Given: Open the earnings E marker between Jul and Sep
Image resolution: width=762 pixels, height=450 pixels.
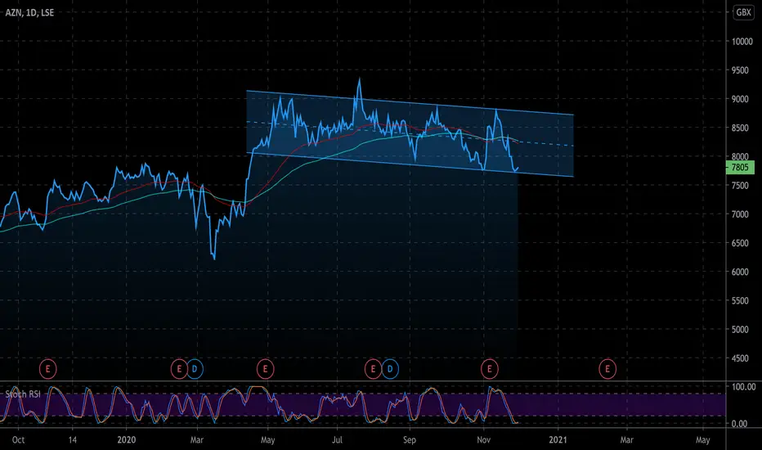Looking at the screenshot, I should 373,369.
